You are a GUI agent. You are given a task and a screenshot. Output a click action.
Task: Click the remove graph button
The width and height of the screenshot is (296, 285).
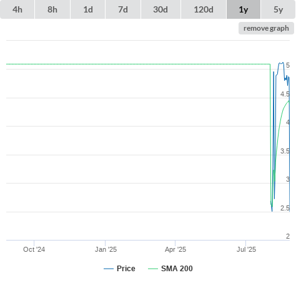(x=266, y=28)
